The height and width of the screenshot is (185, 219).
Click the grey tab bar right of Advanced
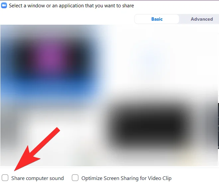216,19
